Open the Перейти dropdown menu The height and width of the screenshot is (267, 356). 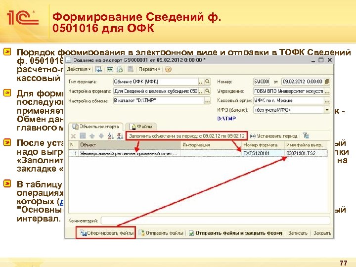point(149,69)
